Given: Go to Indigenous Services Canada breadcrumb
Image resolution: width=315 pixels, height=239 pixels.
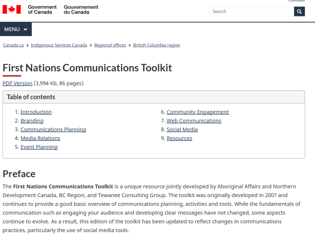Looking at the screenshot, I should [59, 45].
